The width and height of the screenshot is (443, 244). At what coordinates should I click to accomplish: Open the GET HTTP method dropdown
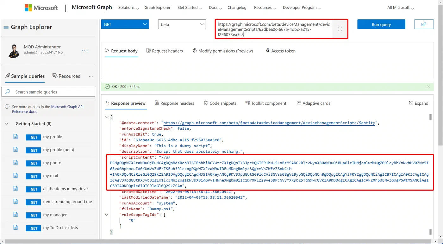coord(125,24)
